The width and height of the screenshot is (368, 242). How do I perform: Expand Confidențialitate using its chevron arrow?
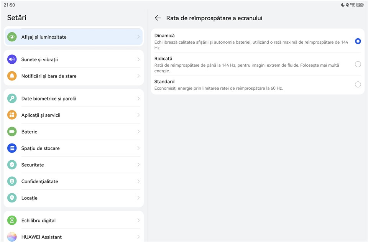(138, 181)
